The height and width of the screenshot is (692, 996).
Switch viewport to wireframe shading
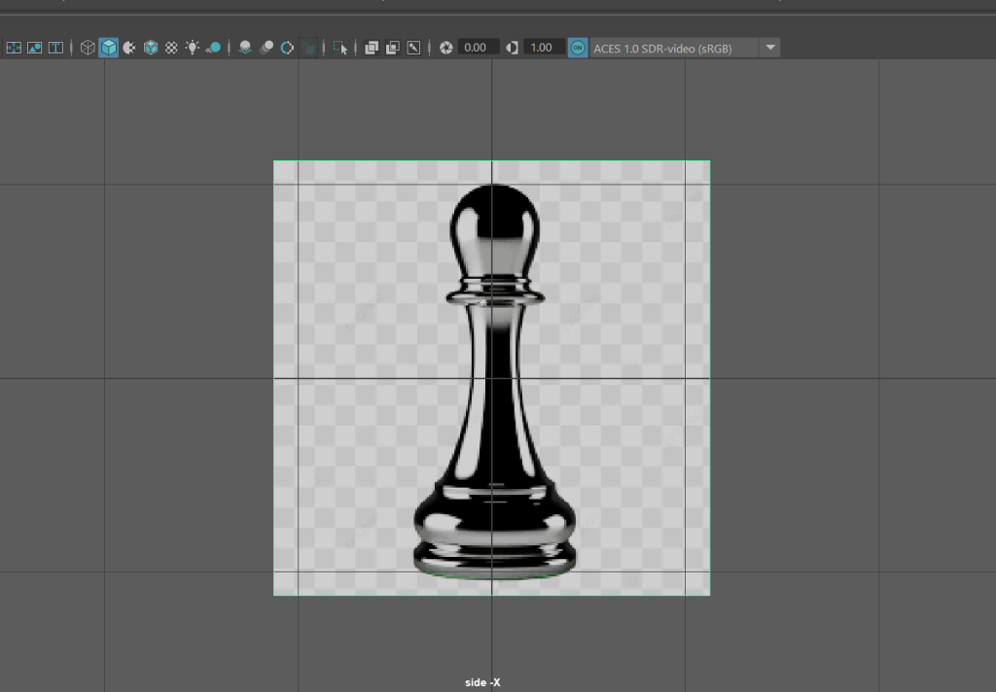[x=88, y=48]
